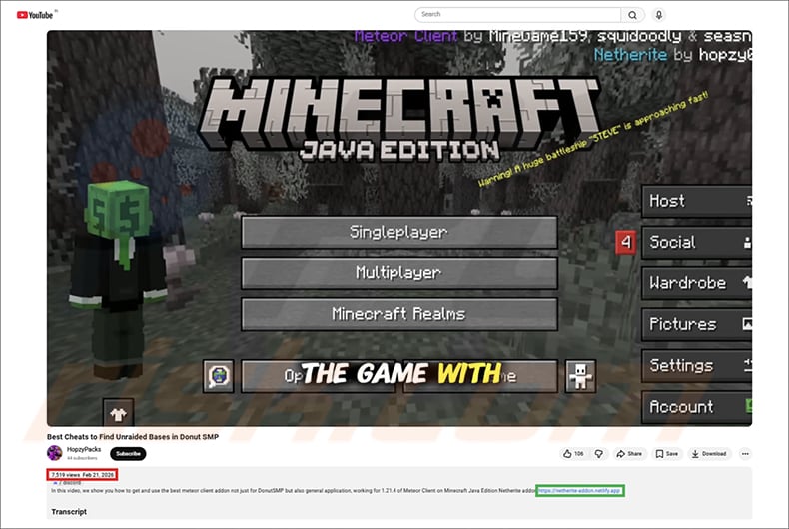
Task: Click Minecraft Realms in the video
Action: pos(399,314)
